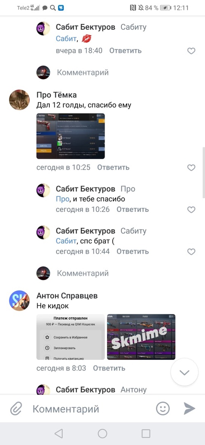
Task: Open Про Тёмка's attached game screenshot
Action: coord(70,136)
